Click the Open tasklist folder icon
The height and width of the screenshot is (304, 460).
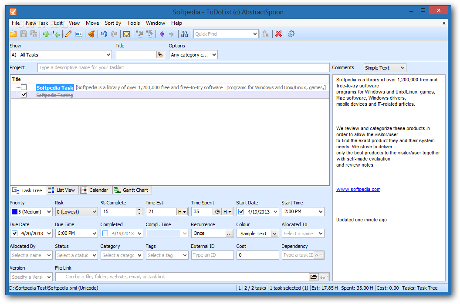pos(13,34)
